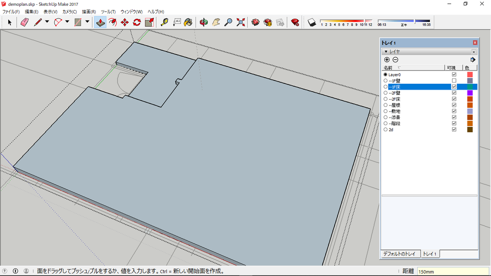Screen dimensions: 491x276
Task: Click the Layer0 red color swatch
Action: coord(470,74)
